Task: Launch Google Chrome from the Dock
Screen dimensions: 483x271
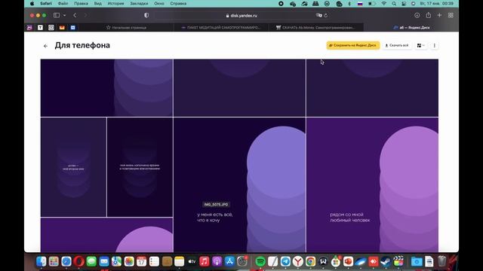Action: (310, 261)
